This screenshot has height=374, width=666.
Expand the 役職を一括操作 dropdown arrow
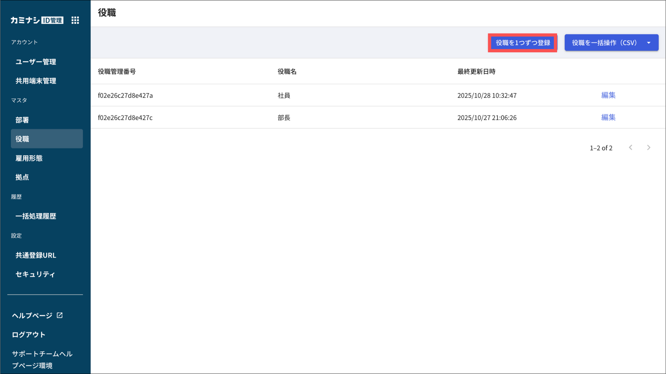(x=649, y=43)
